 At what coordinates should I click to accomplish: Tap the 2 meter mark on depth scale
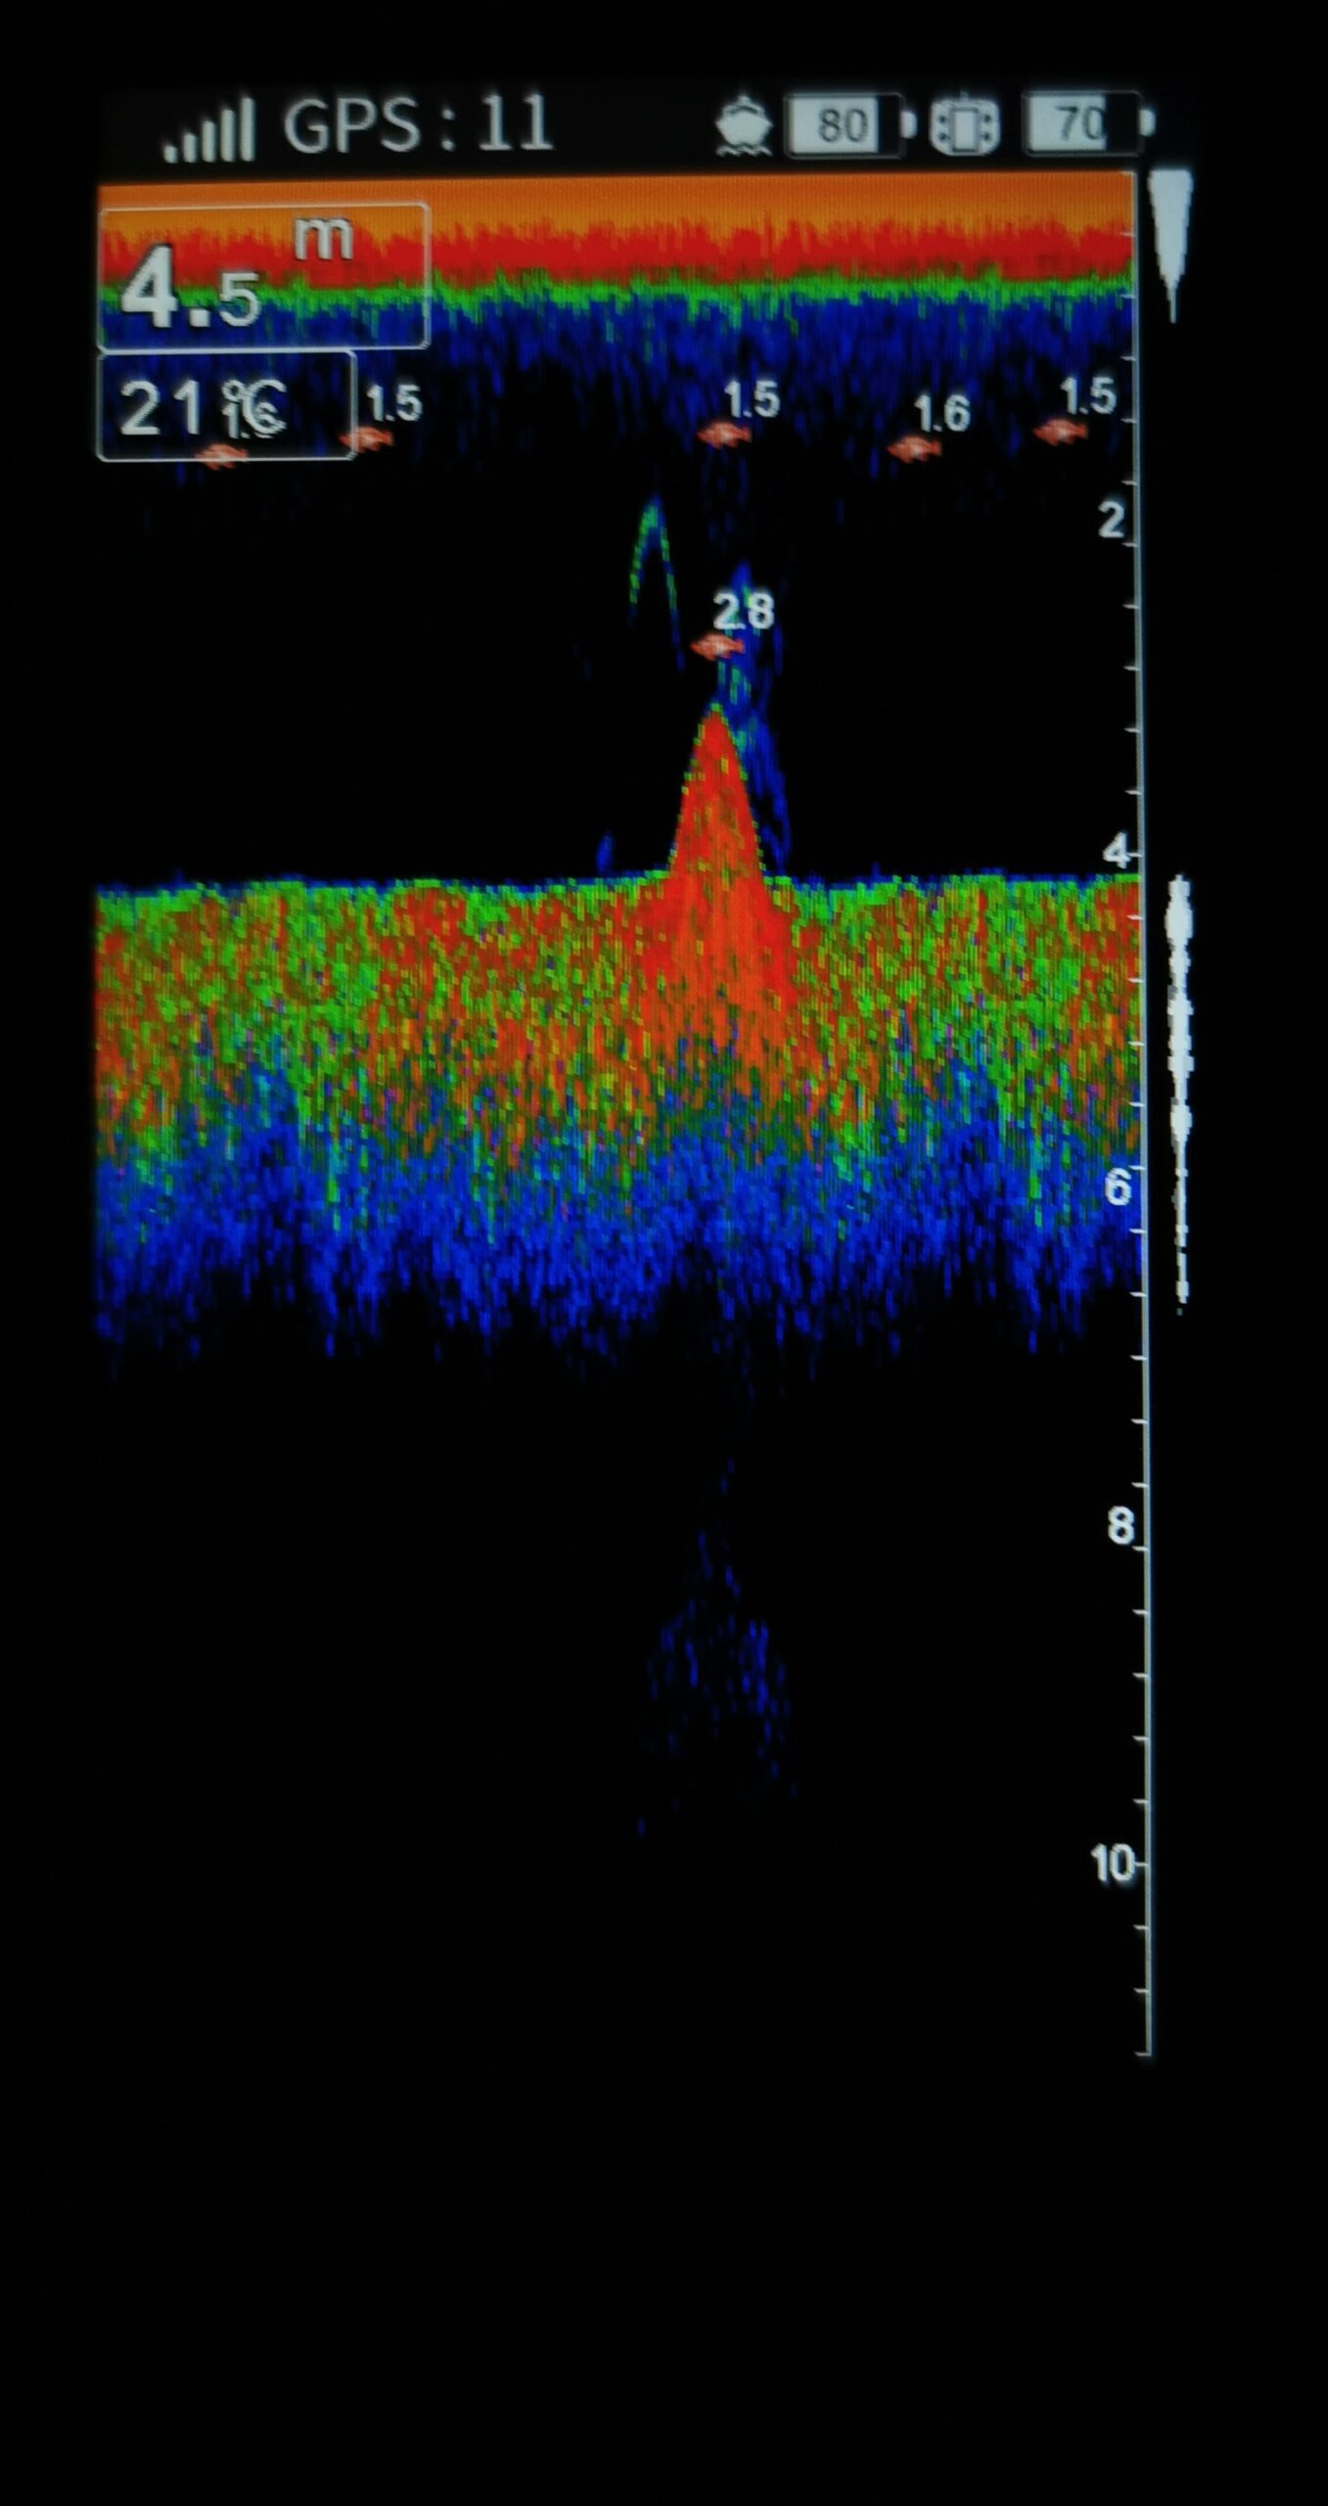click(x=1112, y=521)
